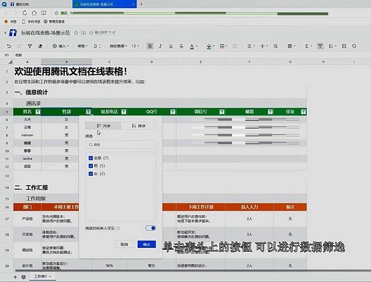Uncheck the 男 (5) checkbox
This screenshot has height=282, width=371.
point(91,166)
